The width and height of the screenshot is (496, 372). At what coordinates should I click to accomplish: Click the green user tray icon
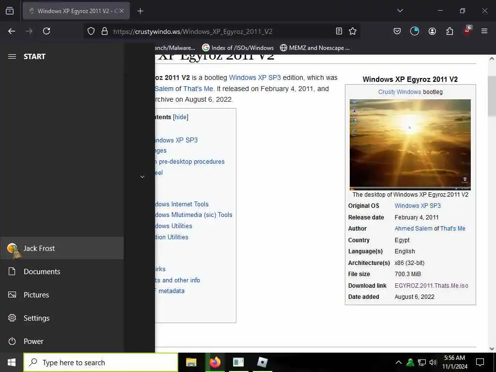[x=410, y=362]
